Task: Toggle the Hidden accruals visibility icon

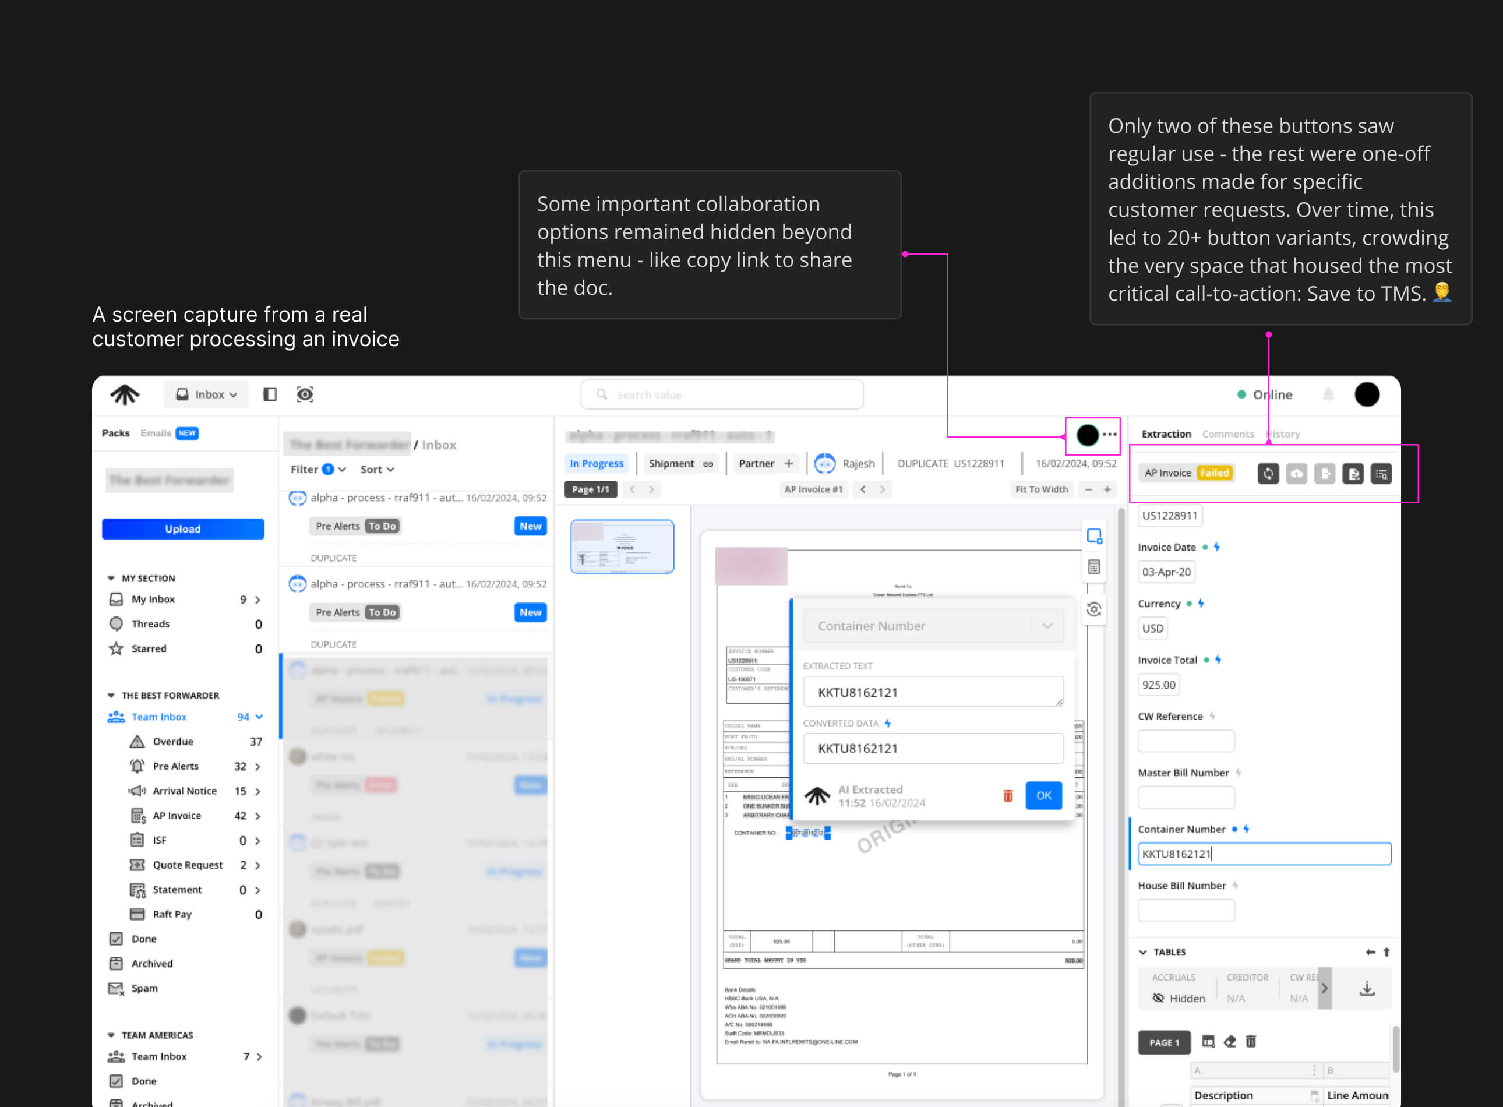Action: 1158,998
